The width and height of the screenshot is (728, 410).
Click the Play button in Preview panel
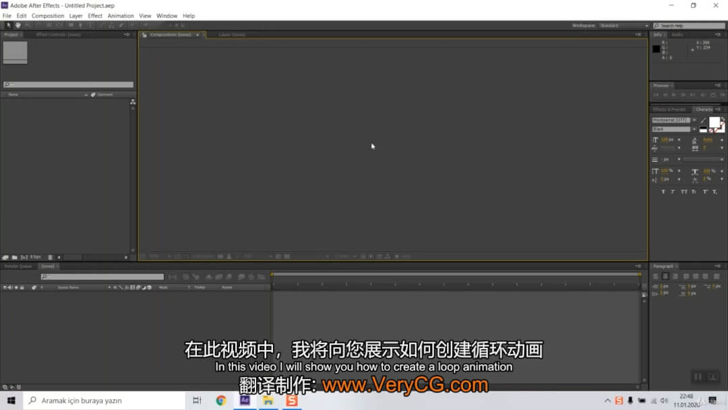coord(673,95)
